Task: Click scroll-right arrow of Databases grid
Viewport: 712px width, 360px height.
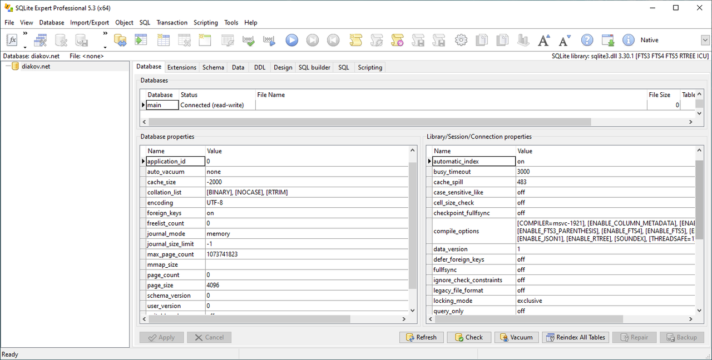Action: click(x=691, y=122)
